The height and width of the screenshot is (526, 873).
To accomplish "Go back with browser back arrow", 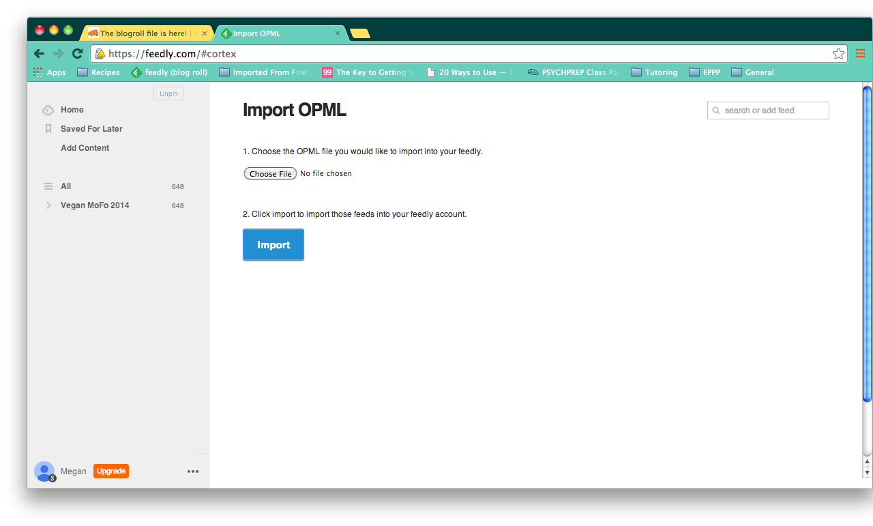I will coord(39,54).
